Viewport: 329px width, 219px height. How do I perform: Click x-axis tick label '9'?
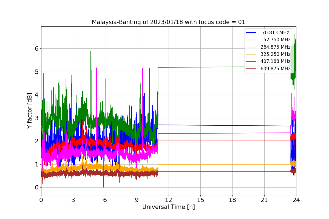137,200
